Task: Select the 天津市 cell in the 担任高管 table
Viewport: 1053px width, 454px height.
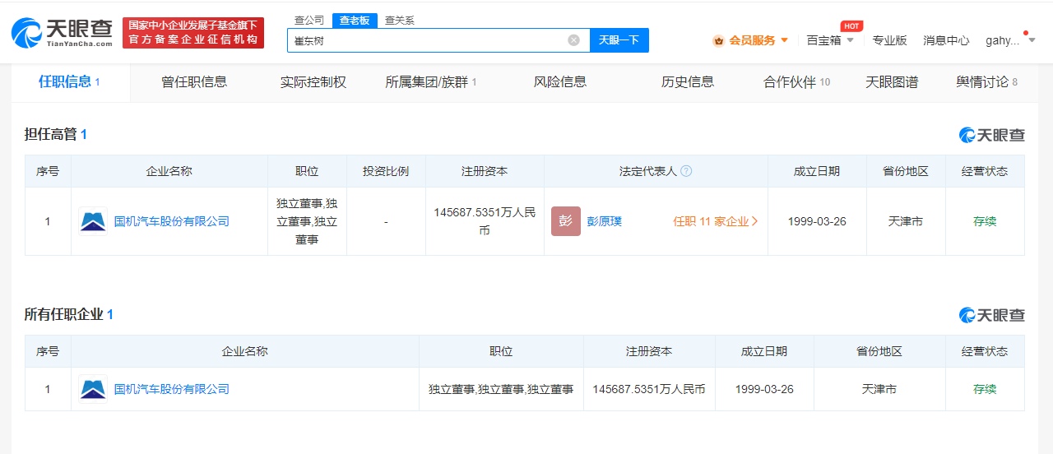Action: click(x=906, y=221)
